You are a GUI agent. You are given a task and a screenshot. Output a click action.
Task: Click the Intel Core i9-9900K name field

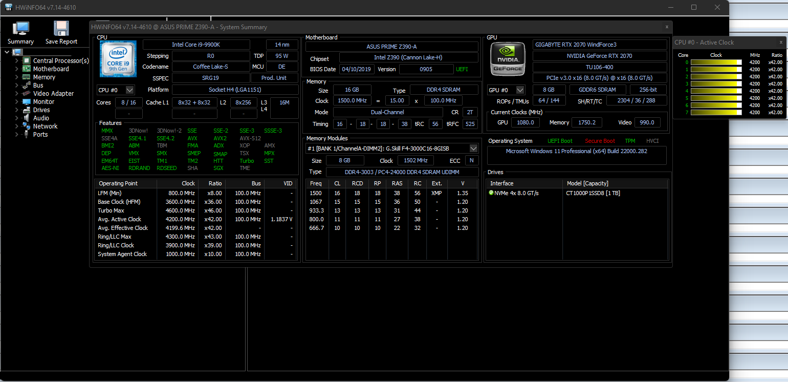click(x=196, y=45)
